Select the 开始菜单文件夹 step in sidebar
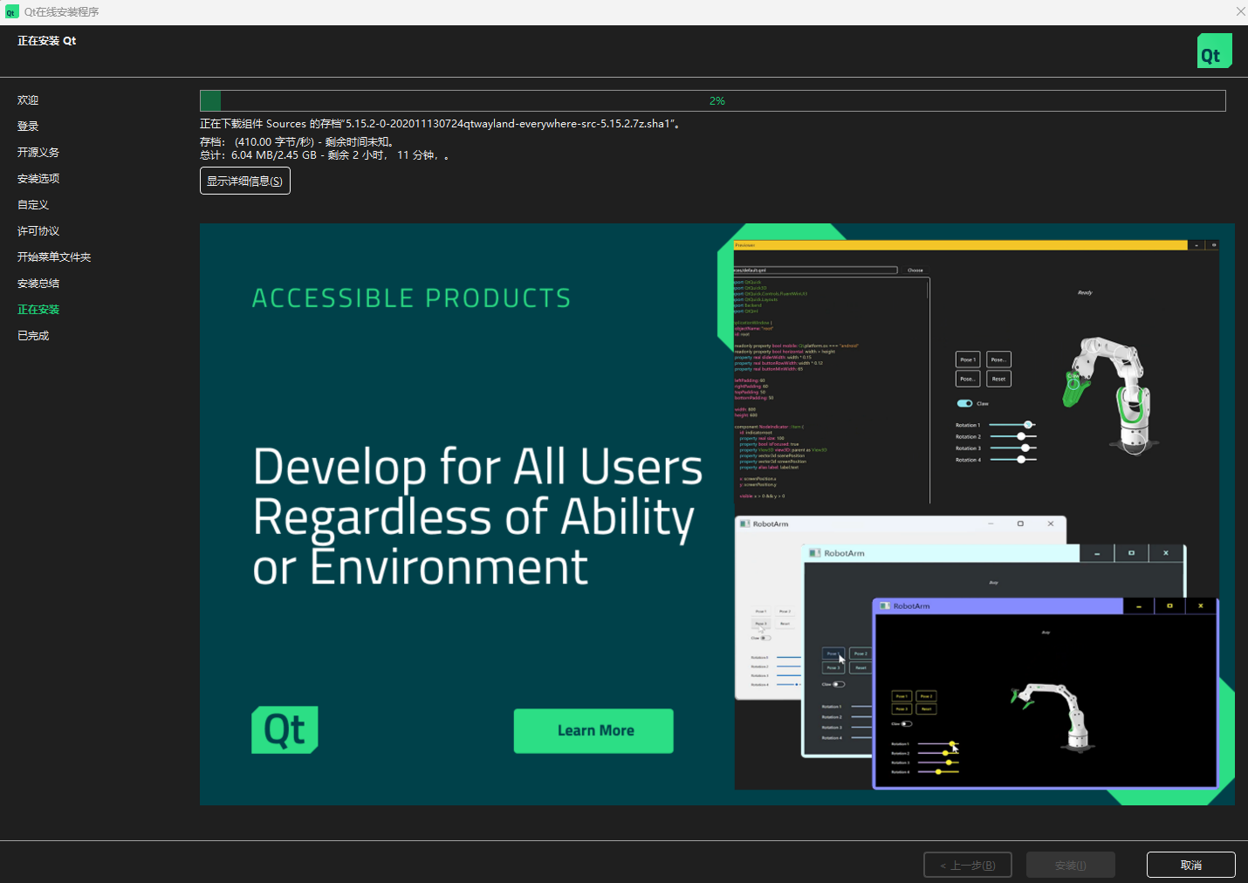 pos(54,257)
